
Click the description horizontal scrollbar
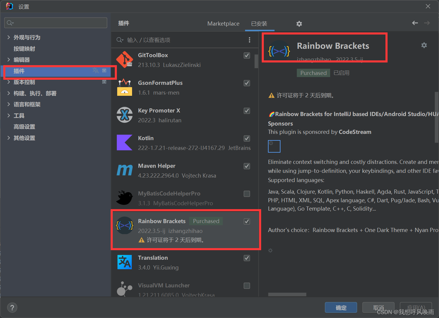[287, 294]
